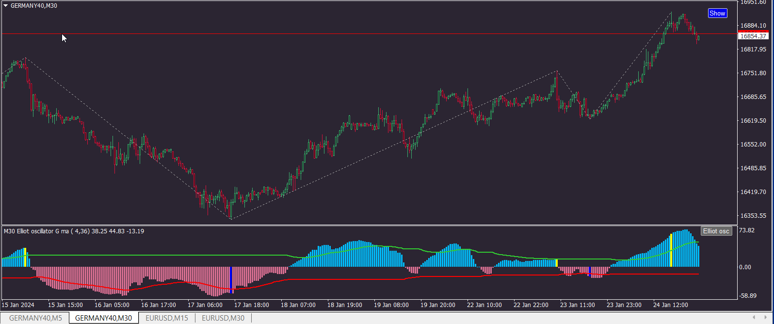
Task: Open the GERMANY40,M30 chart dropdown triangle
Action: pos(6,6)
